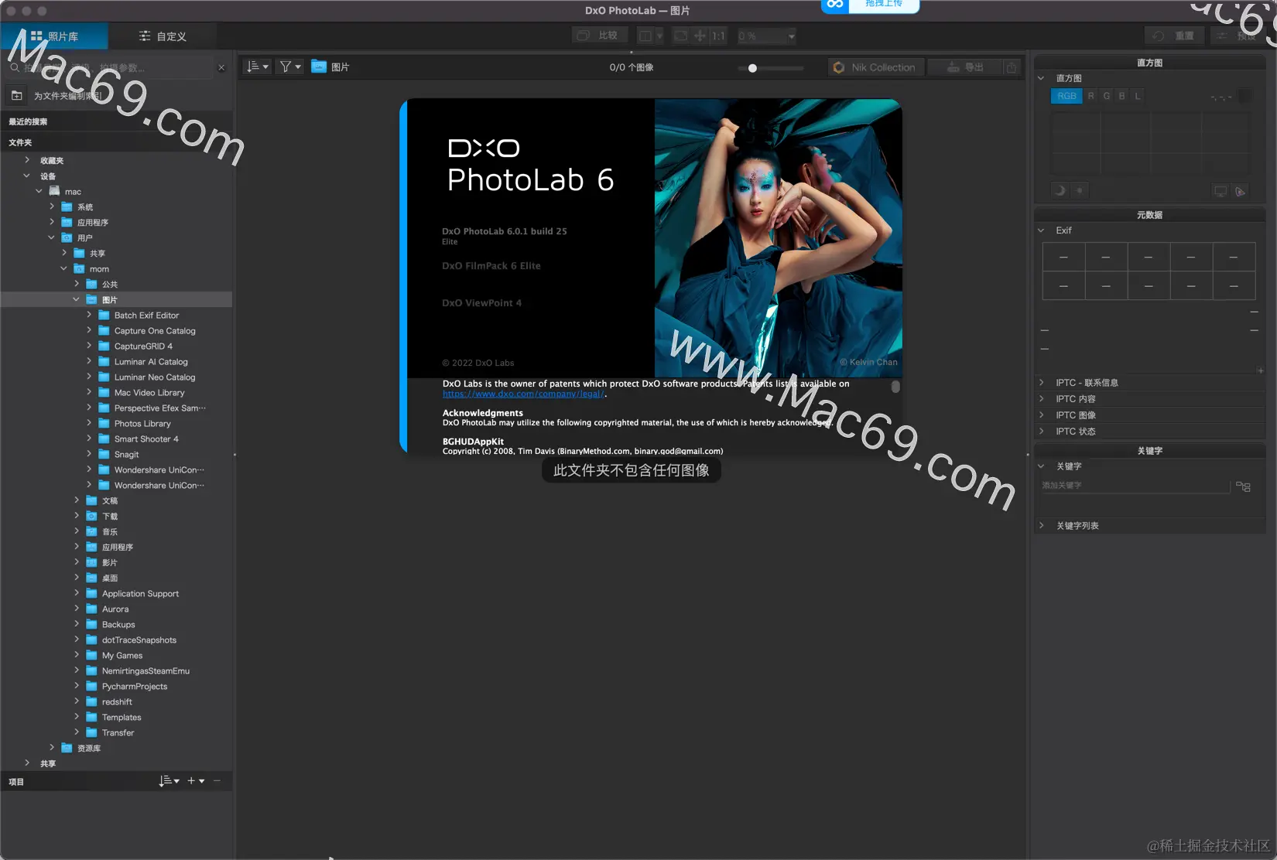
Task: Click the 图片 folder breadcrumb
Action: pyautogui.click(x=330, y=67)
